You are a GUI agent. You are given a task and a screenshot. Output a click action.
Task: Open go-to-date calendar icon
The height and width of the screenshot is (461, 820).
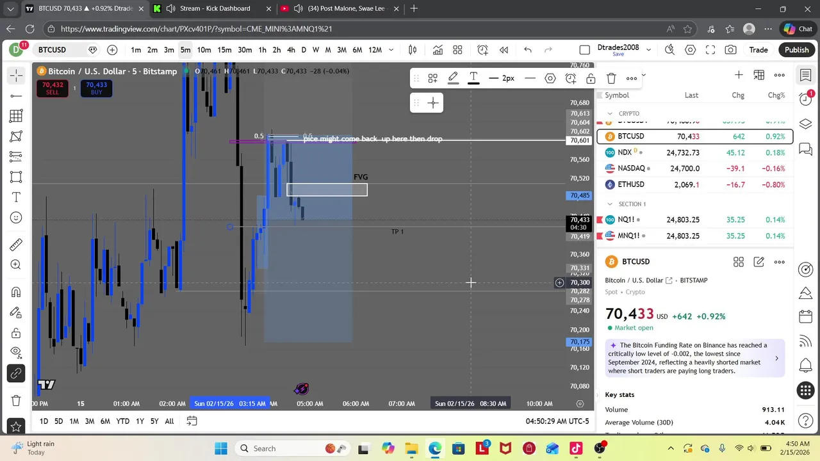pos(192,421)
